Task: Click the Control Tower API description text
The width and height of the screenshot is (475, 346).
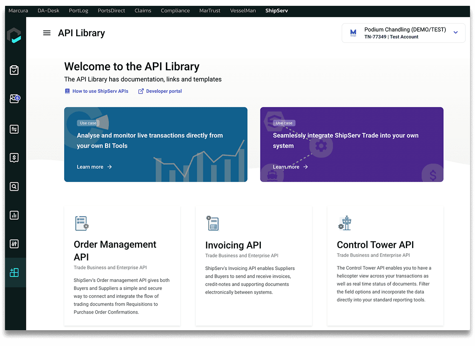Action: 384,284
